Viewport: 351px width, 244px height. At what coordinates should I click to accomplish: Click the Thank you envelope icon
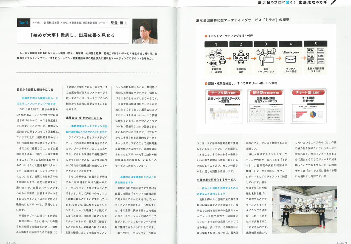290,59
